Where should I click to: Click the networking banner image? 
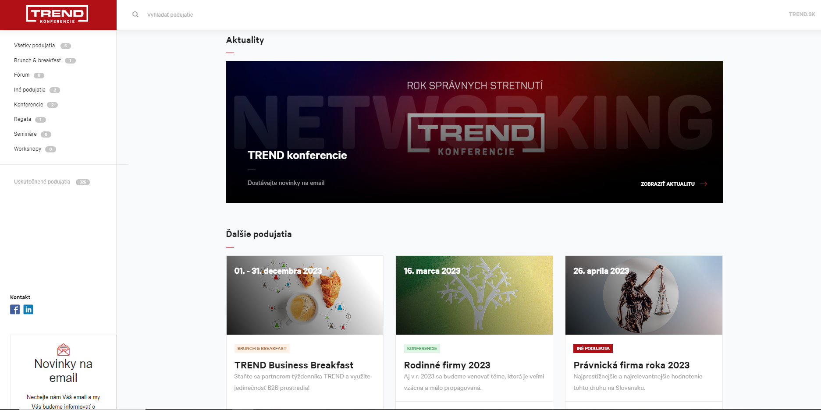click(475, 132)
